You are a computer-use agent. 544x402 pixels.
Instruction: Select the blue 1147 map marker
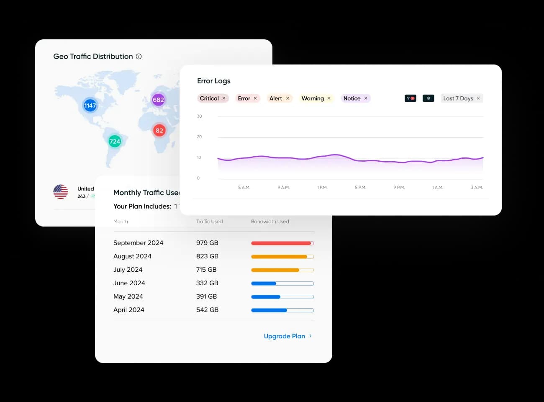click(90, 106)
